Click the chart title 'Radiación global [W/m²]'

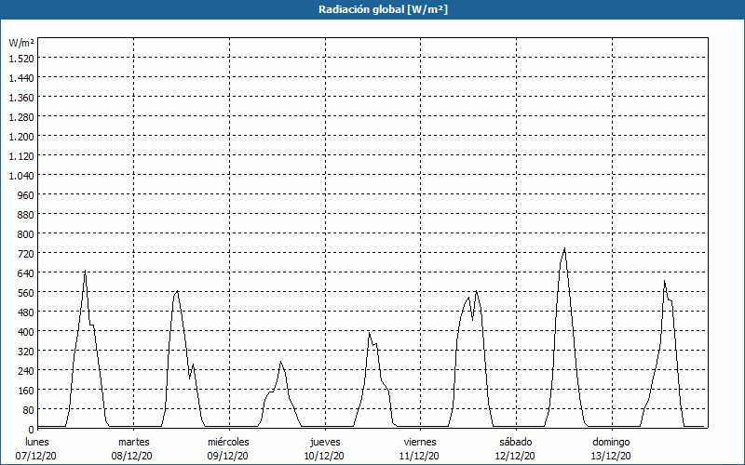click(383, 9)
